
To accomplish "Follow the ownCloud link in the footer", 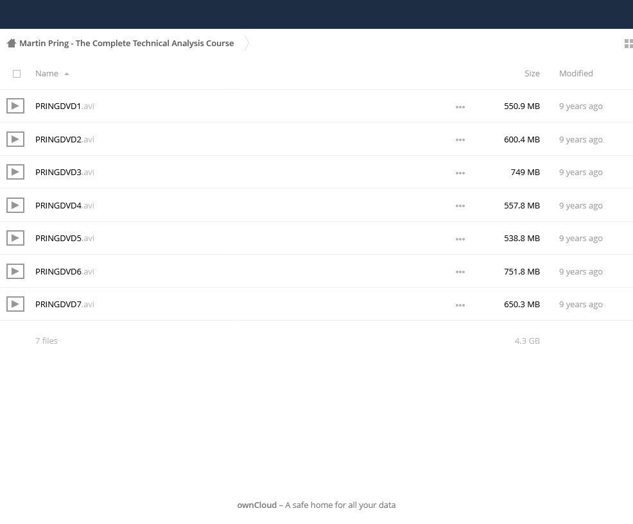I will [x=257, y=505].
